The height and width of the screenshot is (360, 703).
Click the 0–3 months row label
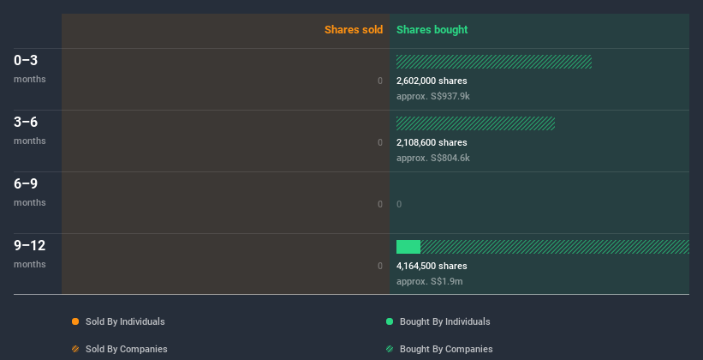point(30,68)
